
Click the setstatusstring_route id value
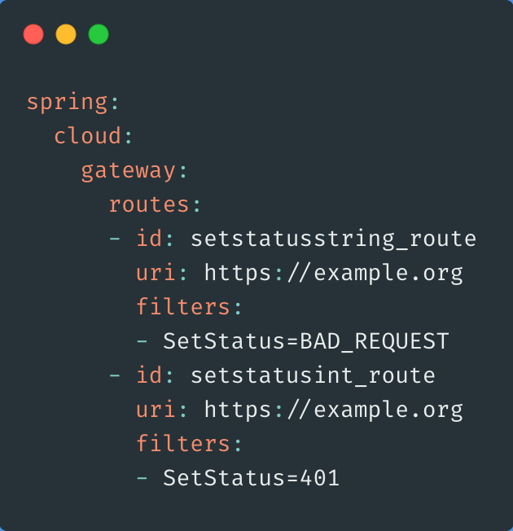coord(333,239)
